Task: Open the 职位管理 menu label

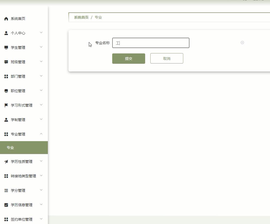Action: (18, 91)
